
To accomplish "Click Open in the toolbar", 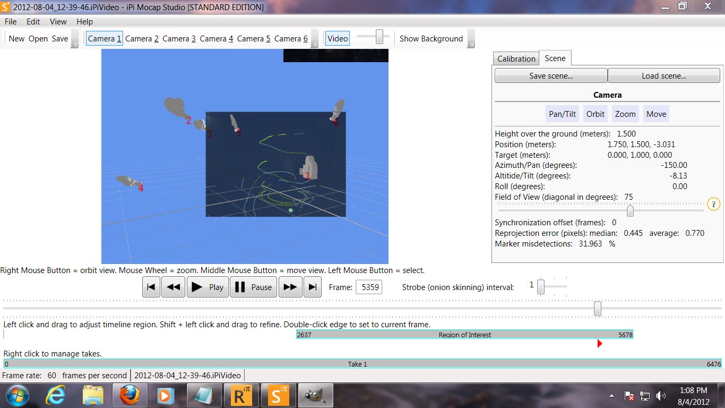I will [x=38, y=38].
